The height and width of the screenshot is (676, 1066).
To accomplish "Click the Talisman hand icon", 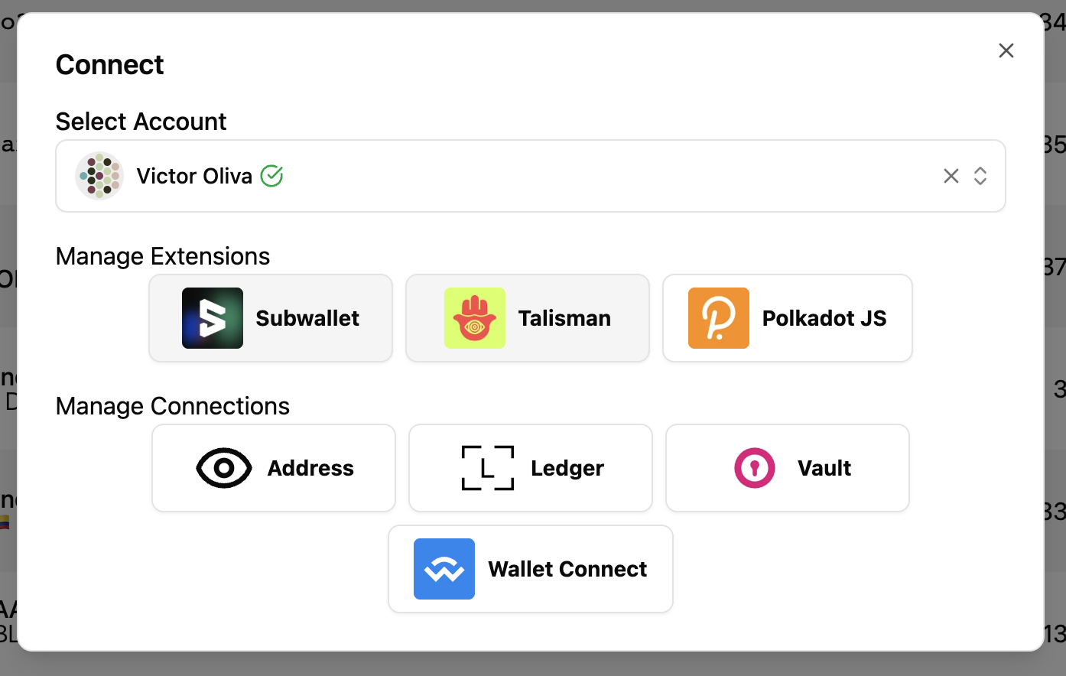I will [475, 318].
